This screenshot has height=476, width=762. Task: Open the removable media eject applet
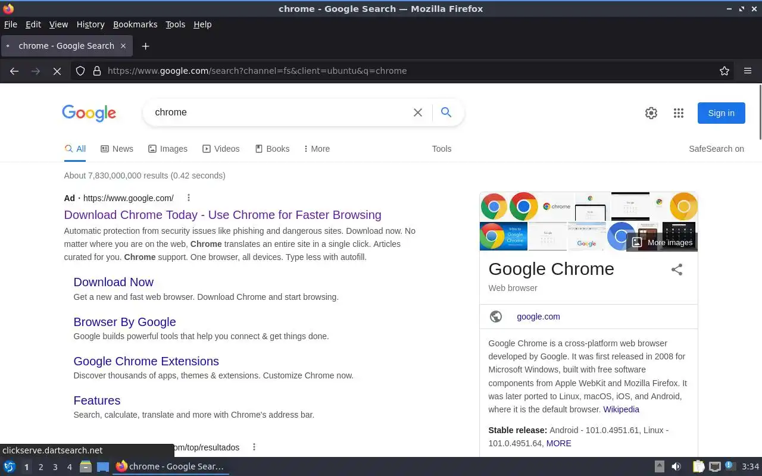point(660,466)
